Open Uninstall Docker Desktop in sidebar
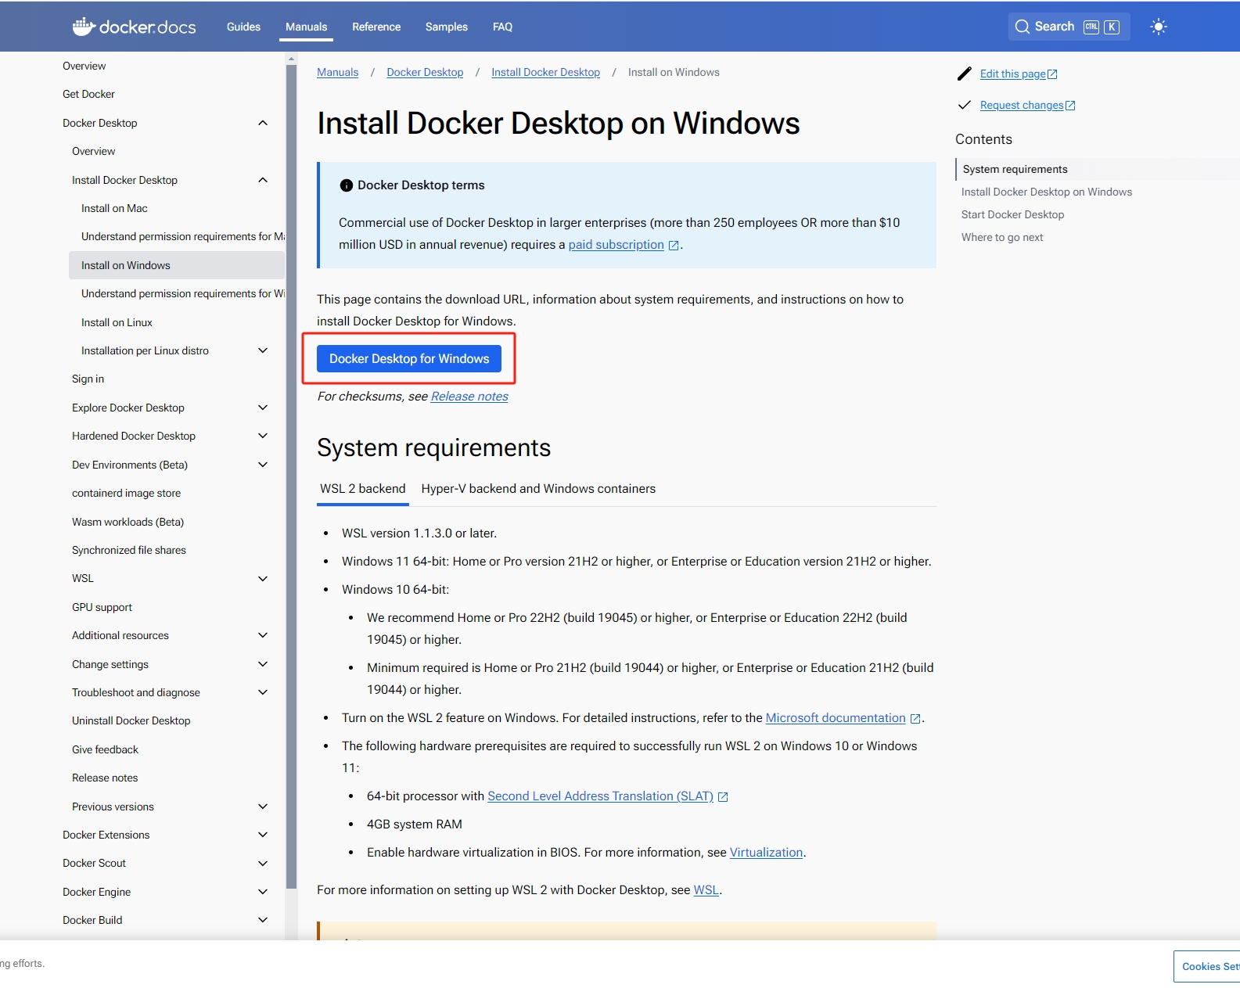This screenshot has width=1240, height=988. point(131,720)
